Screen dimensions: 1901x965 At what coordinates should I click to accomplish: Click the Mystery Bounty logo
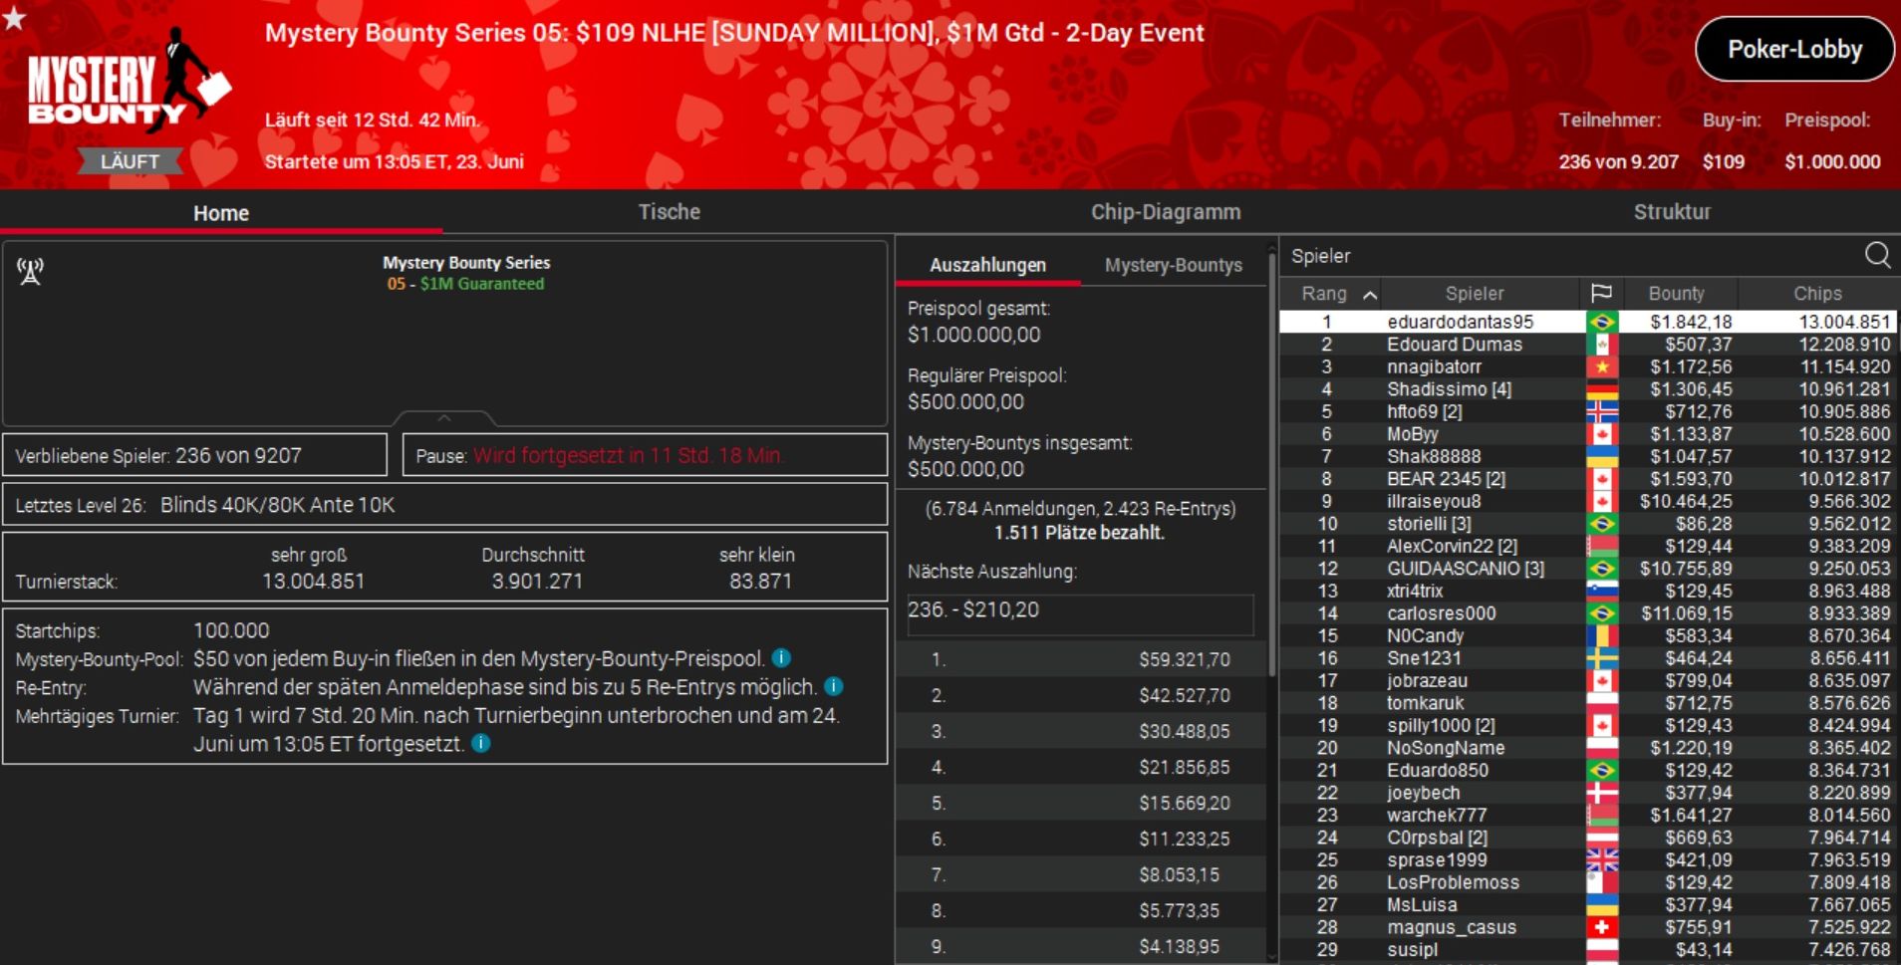pos(128,82)
